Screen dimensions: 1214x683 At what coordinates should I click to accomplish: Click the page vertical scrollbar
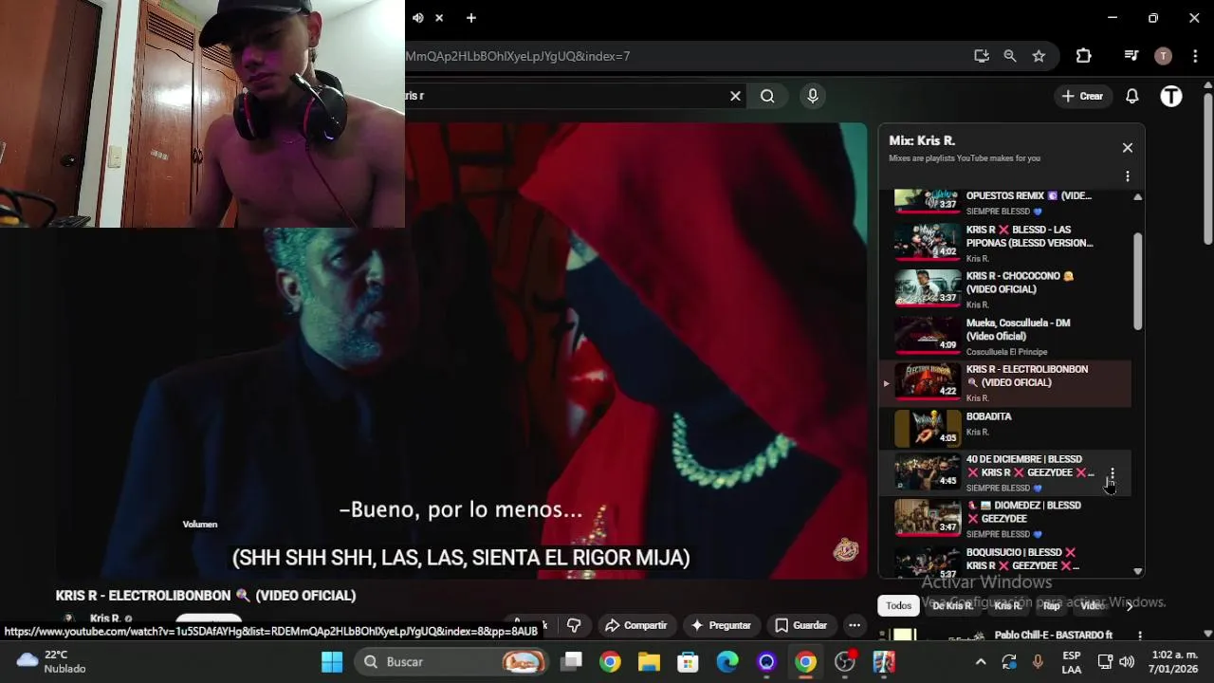(x=1207, y=170)
